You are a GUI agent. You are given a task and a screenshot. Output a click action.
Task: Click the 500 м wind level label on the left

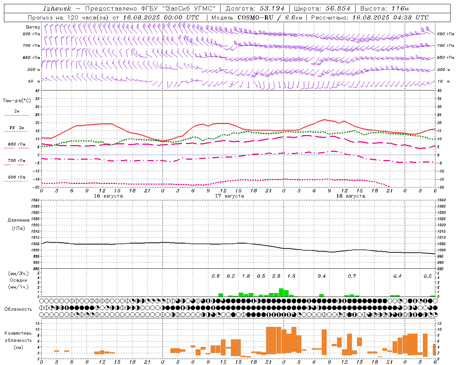pos(34,70)
